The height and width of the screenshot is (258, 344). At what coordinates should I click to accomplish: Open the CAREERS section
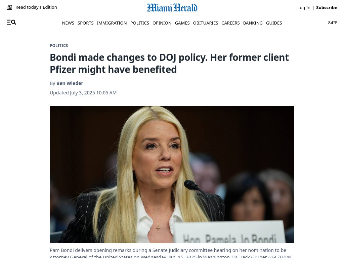[x=230, y=23]
